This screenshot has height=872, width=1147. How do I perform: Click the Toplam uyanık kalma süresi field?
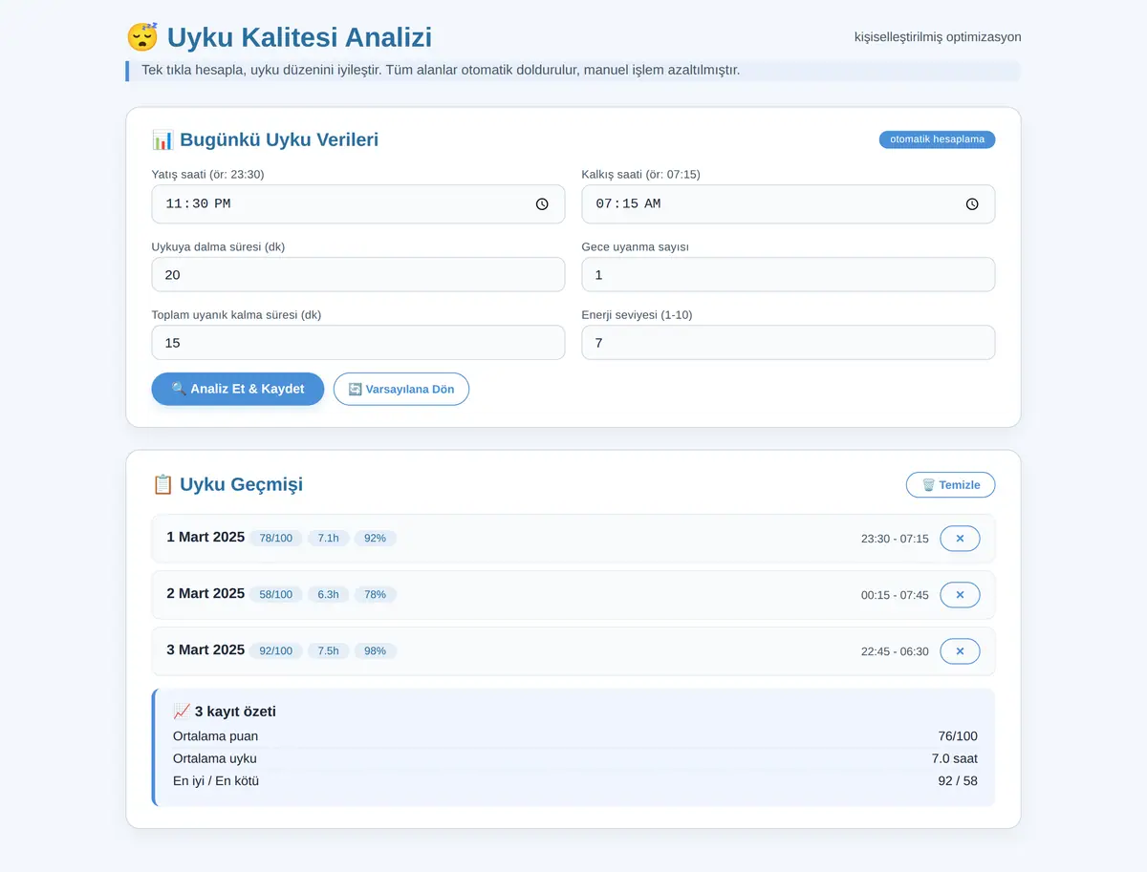[x=358, y=343]
